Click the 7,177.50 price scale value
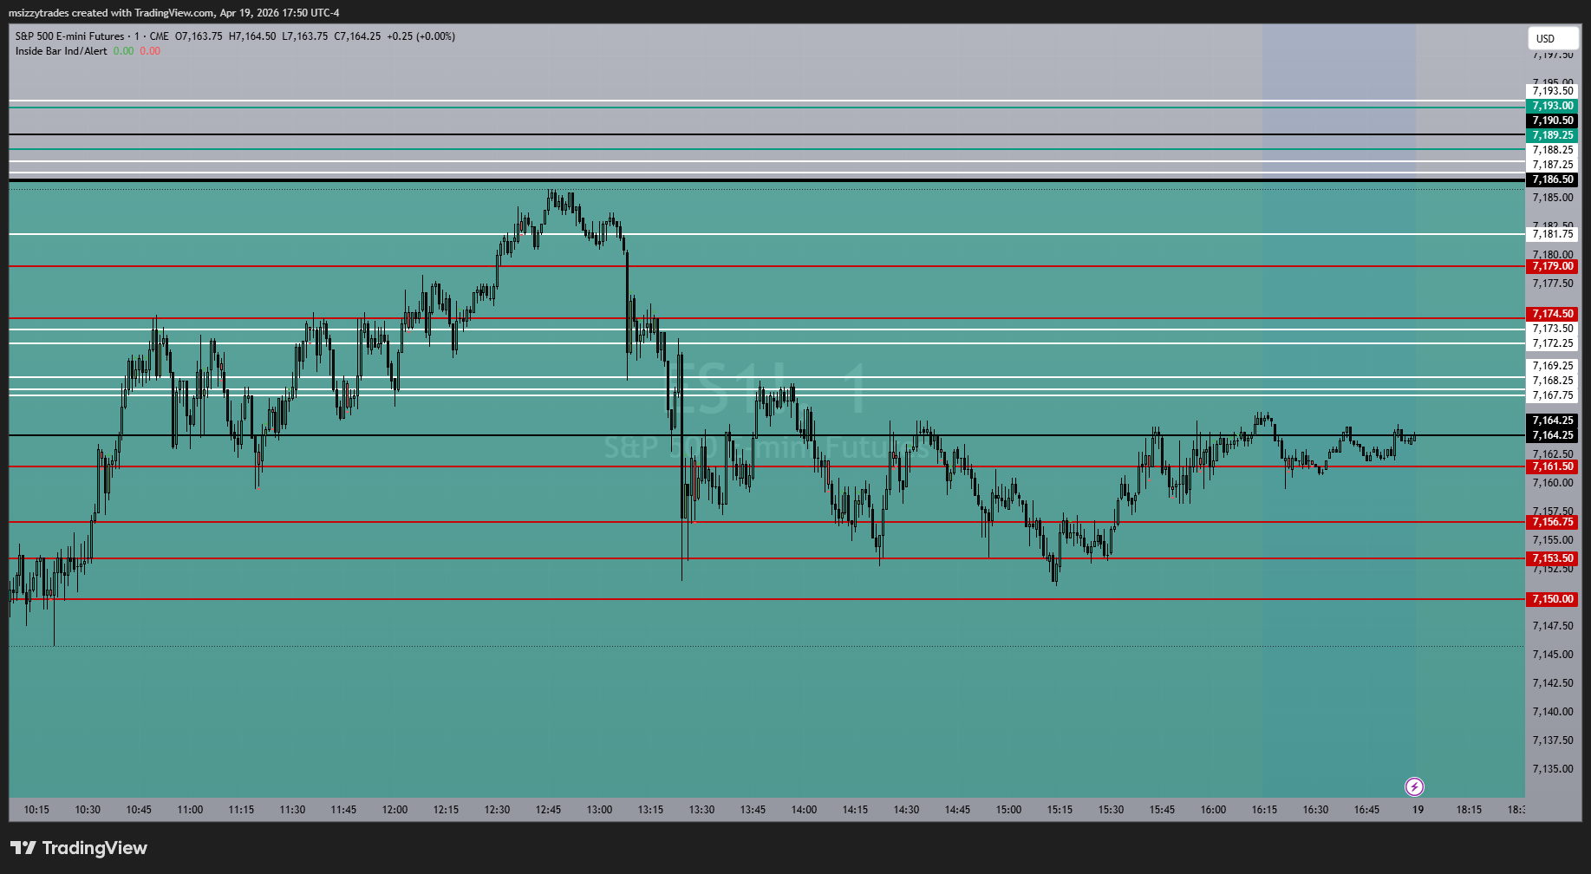This screenshot has width=1591, height=874. [x=1552, y=284]
